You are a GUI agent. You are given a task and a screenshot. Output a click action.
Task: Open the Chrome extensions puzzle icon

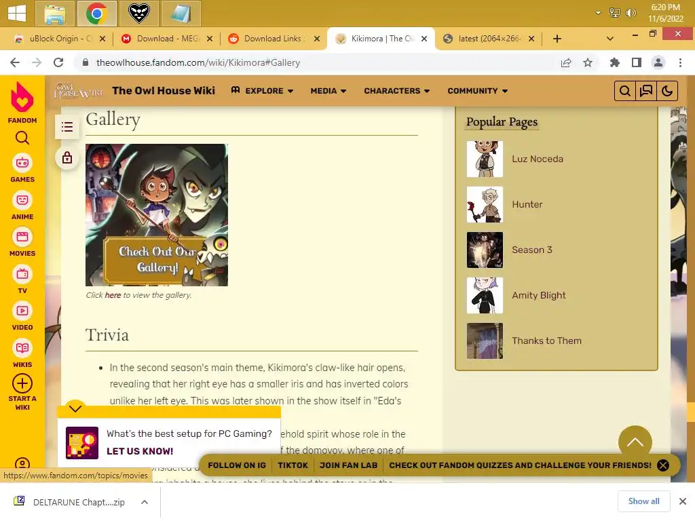[614, 63]
